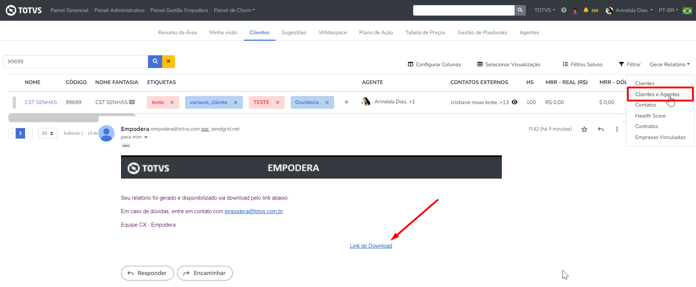Image resolution: width=696 pixels, height=287 pixels.
Task: Switch to the Gestão de Playbooks tab
Action: [482, 32]
